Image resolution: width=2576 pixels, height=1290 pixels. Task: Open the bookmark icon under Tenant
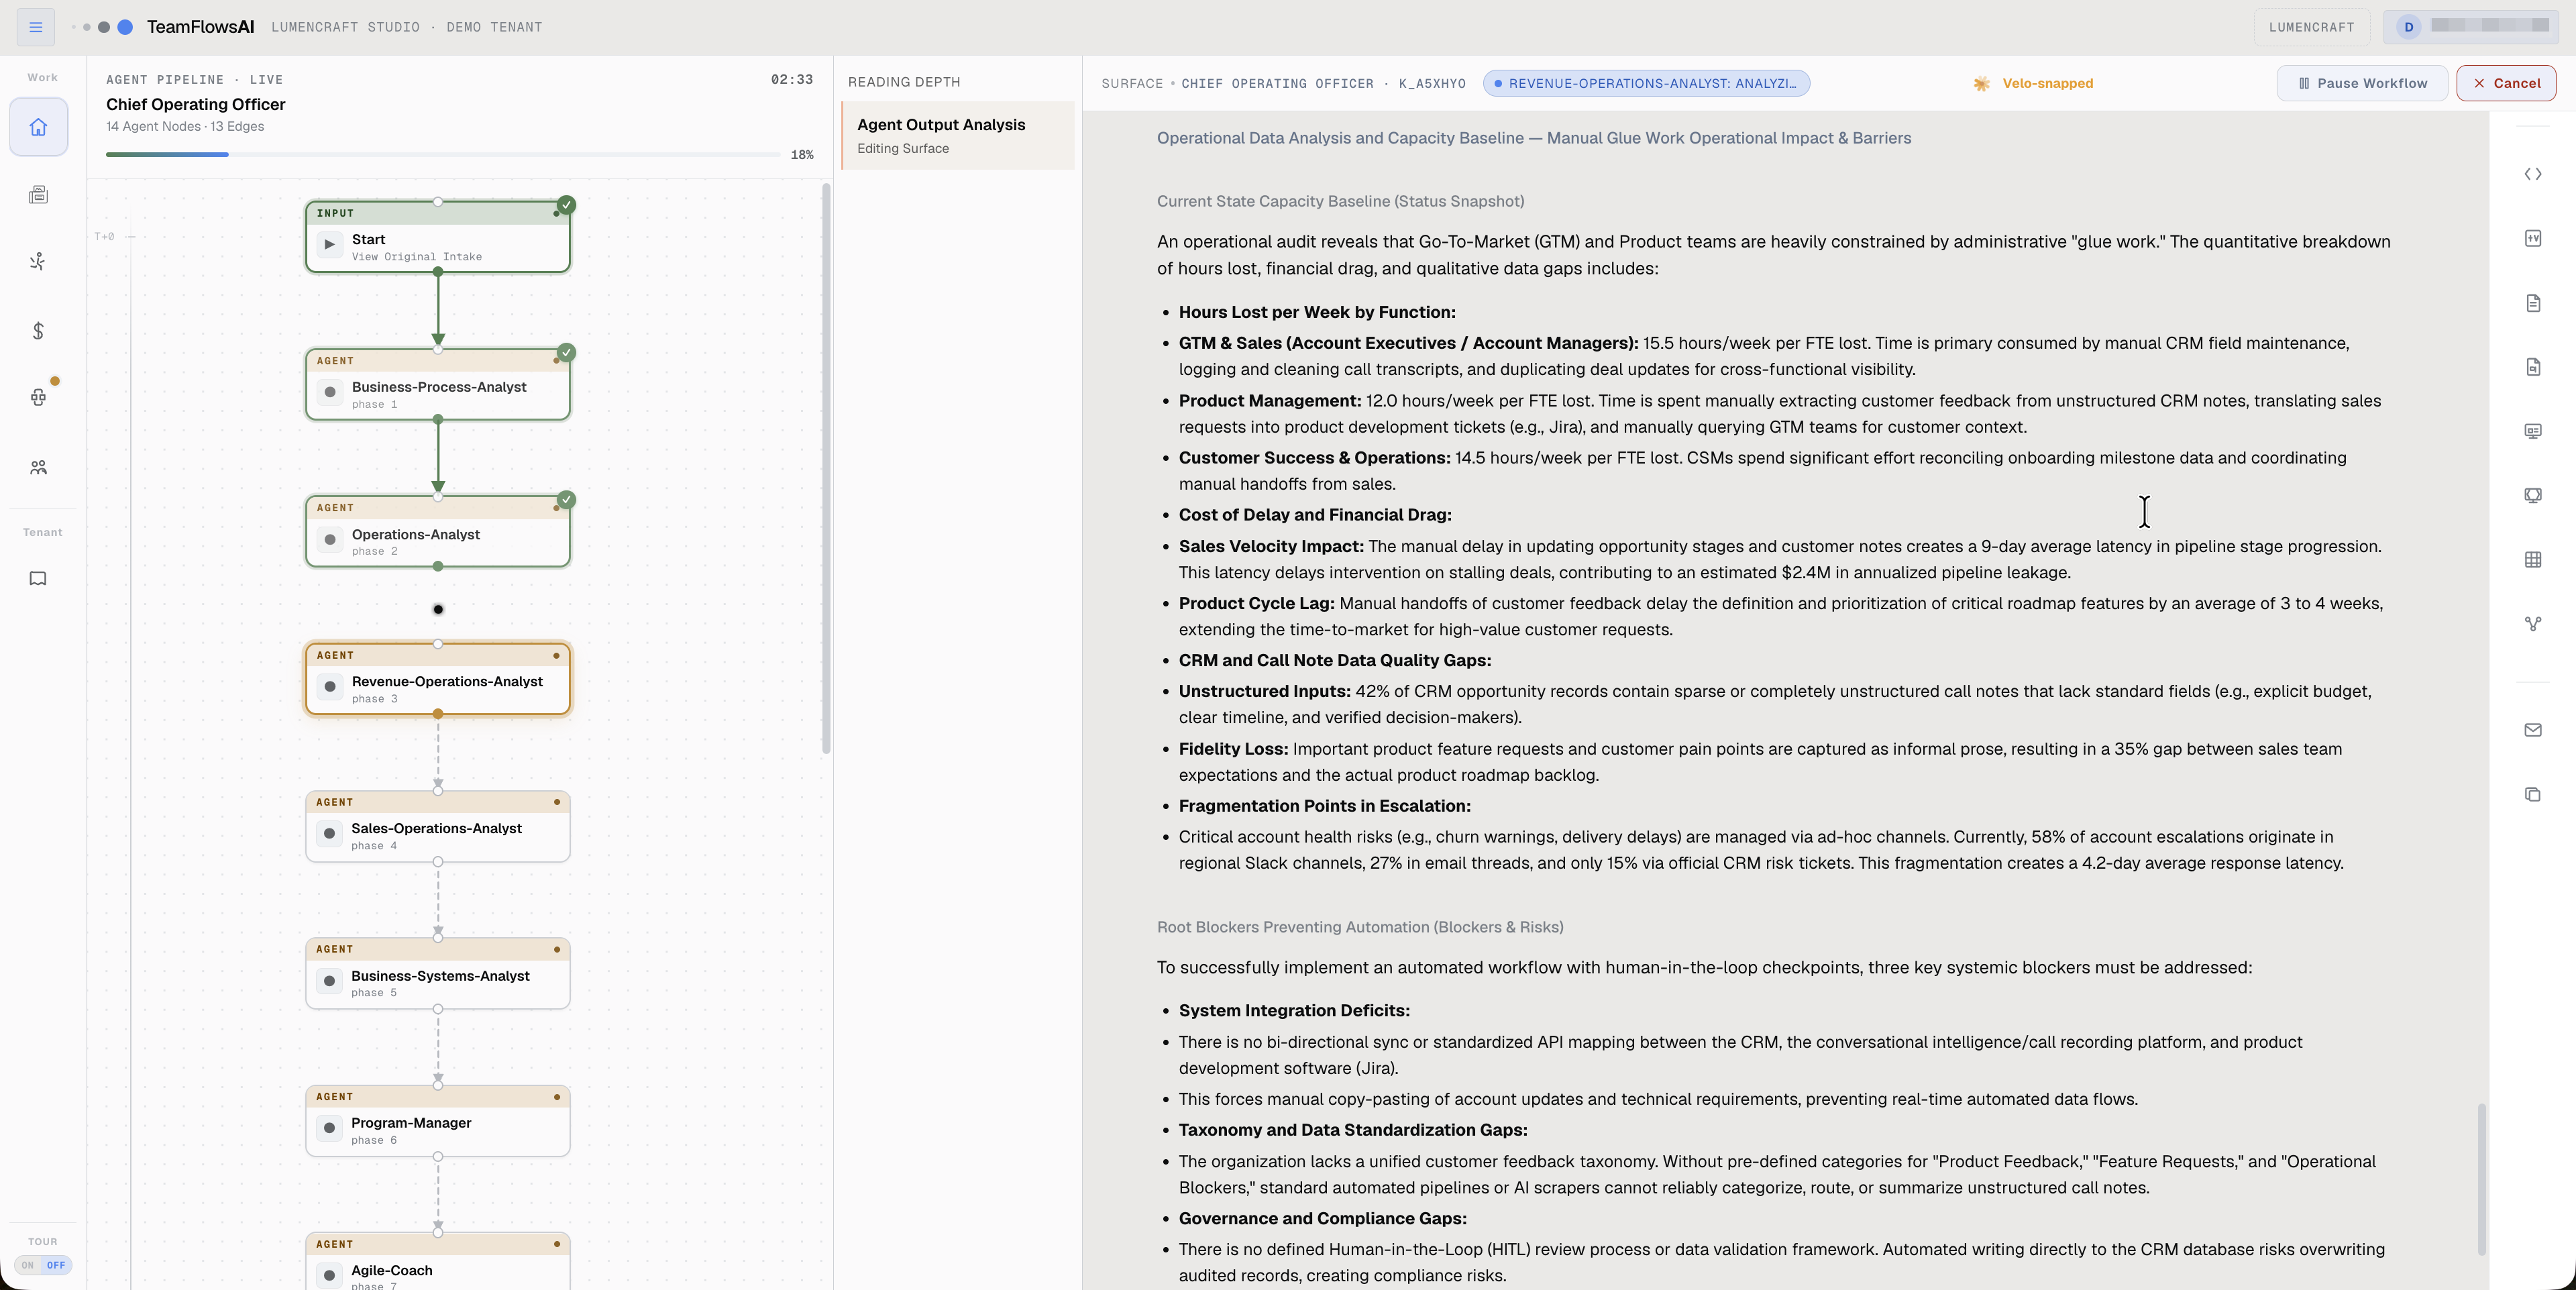tap(39, 579)
